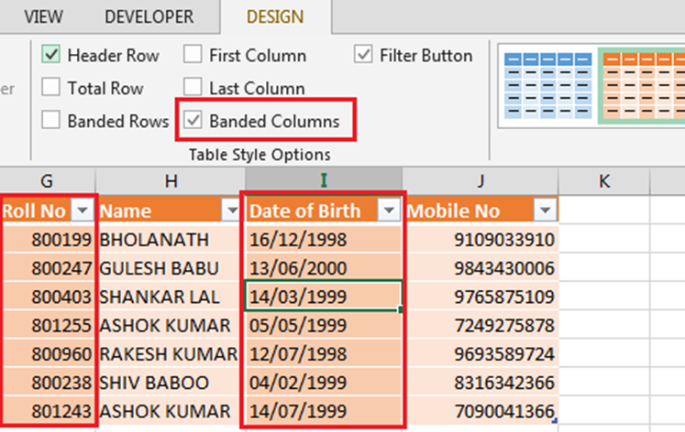Viewport: 685px width, 432px height.
Task: Disable the Banded Columns checkbox
Action: pos(193,121)
